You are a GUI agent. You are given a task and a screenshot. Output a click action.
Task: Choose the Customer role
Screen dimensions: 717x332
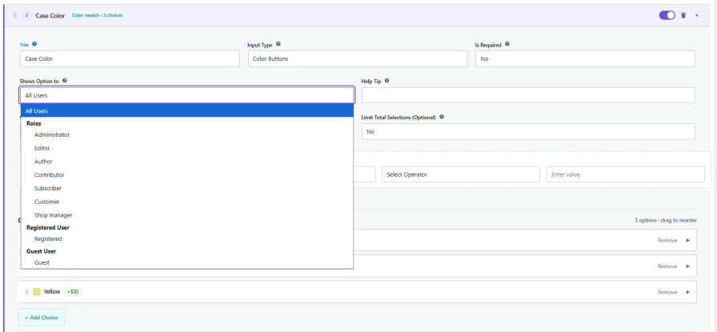(x=187, y=202)
